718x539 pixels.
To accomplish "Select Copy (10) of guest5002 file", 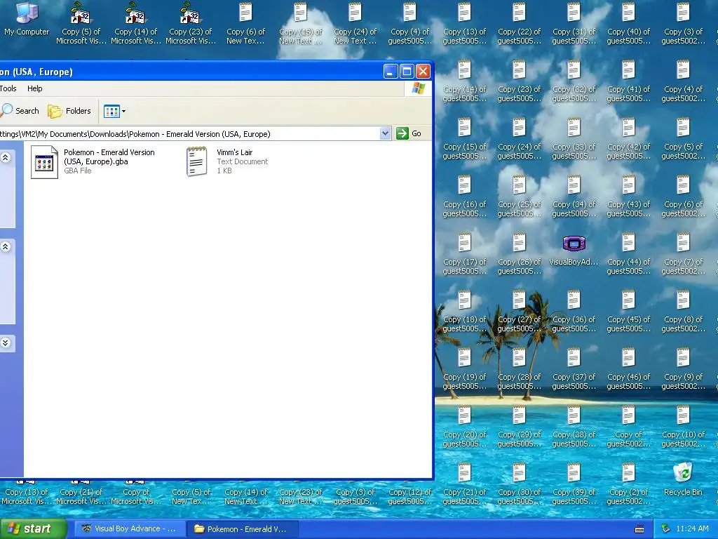I will coord(683,427).
